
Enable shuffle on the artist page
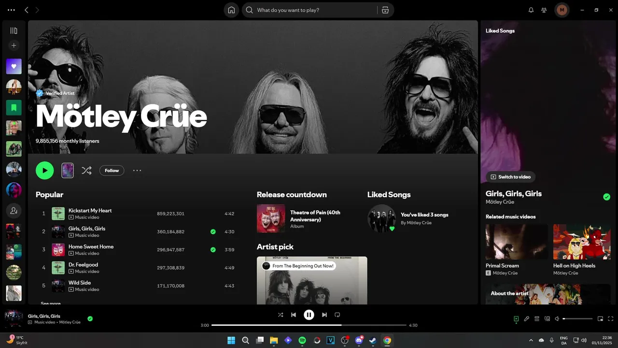86,170
